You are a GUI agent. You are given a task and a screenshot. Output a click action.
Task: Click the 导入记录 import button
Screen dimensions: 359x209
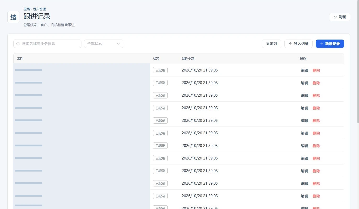299,44
